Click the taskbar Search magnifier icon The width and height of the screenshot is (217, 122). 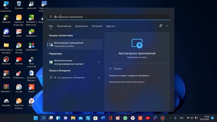(x=43, y=118)
